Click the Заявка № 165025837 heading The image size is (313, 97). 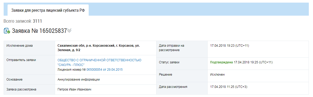coord(39,31)
